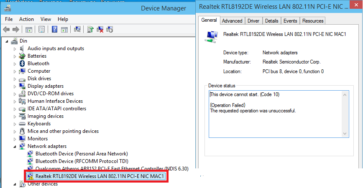Select Mice and other pointing devices

coord(63,131)
